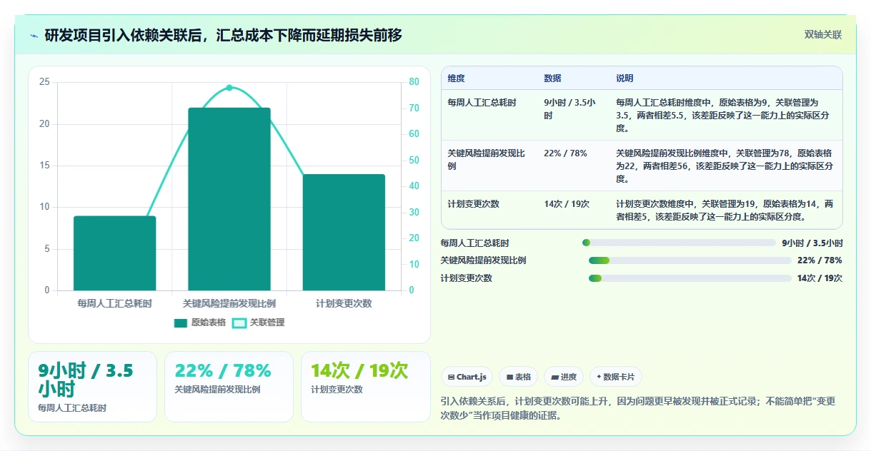This screenshot has height=451, width=871.
Task: Select the Chart.js tag chip
Action: [x=467, y=377]
